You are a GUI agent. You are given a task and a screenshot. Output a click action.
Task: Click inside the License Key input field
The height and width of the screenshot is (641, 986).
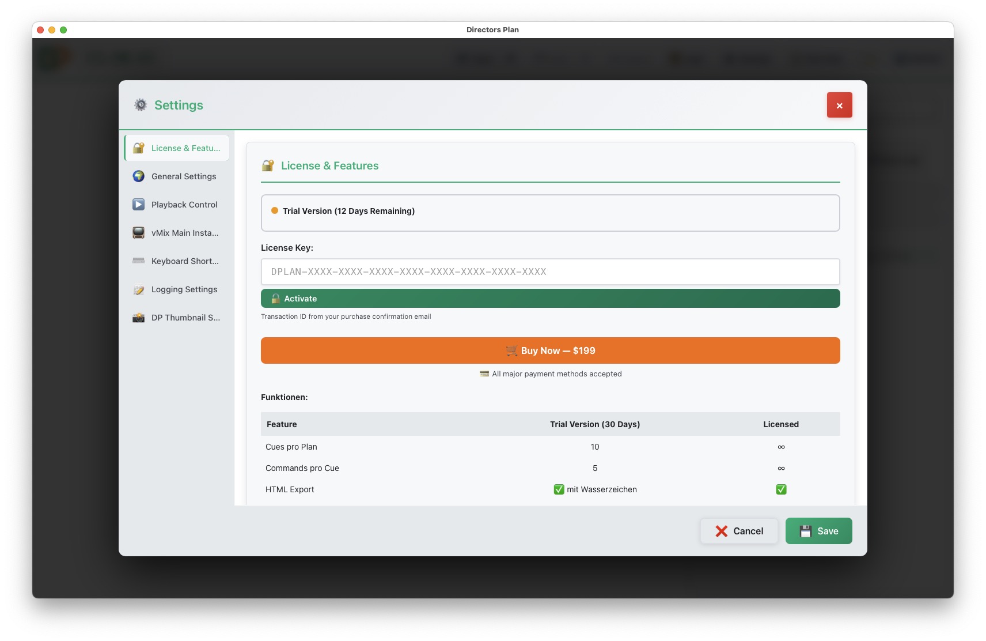(550, 271)
